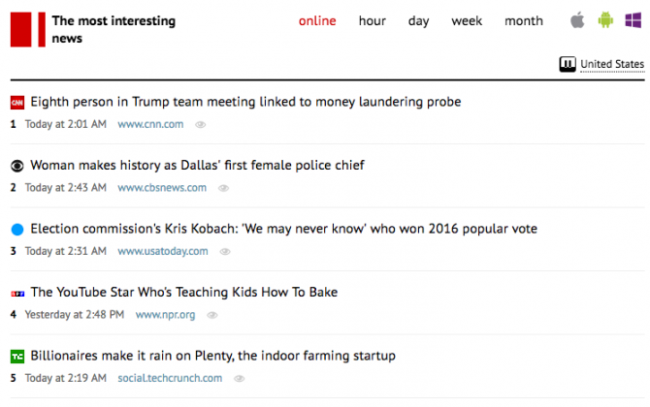Visit the www.npr.org source link

pyautogui.click(x=165, y=315)
